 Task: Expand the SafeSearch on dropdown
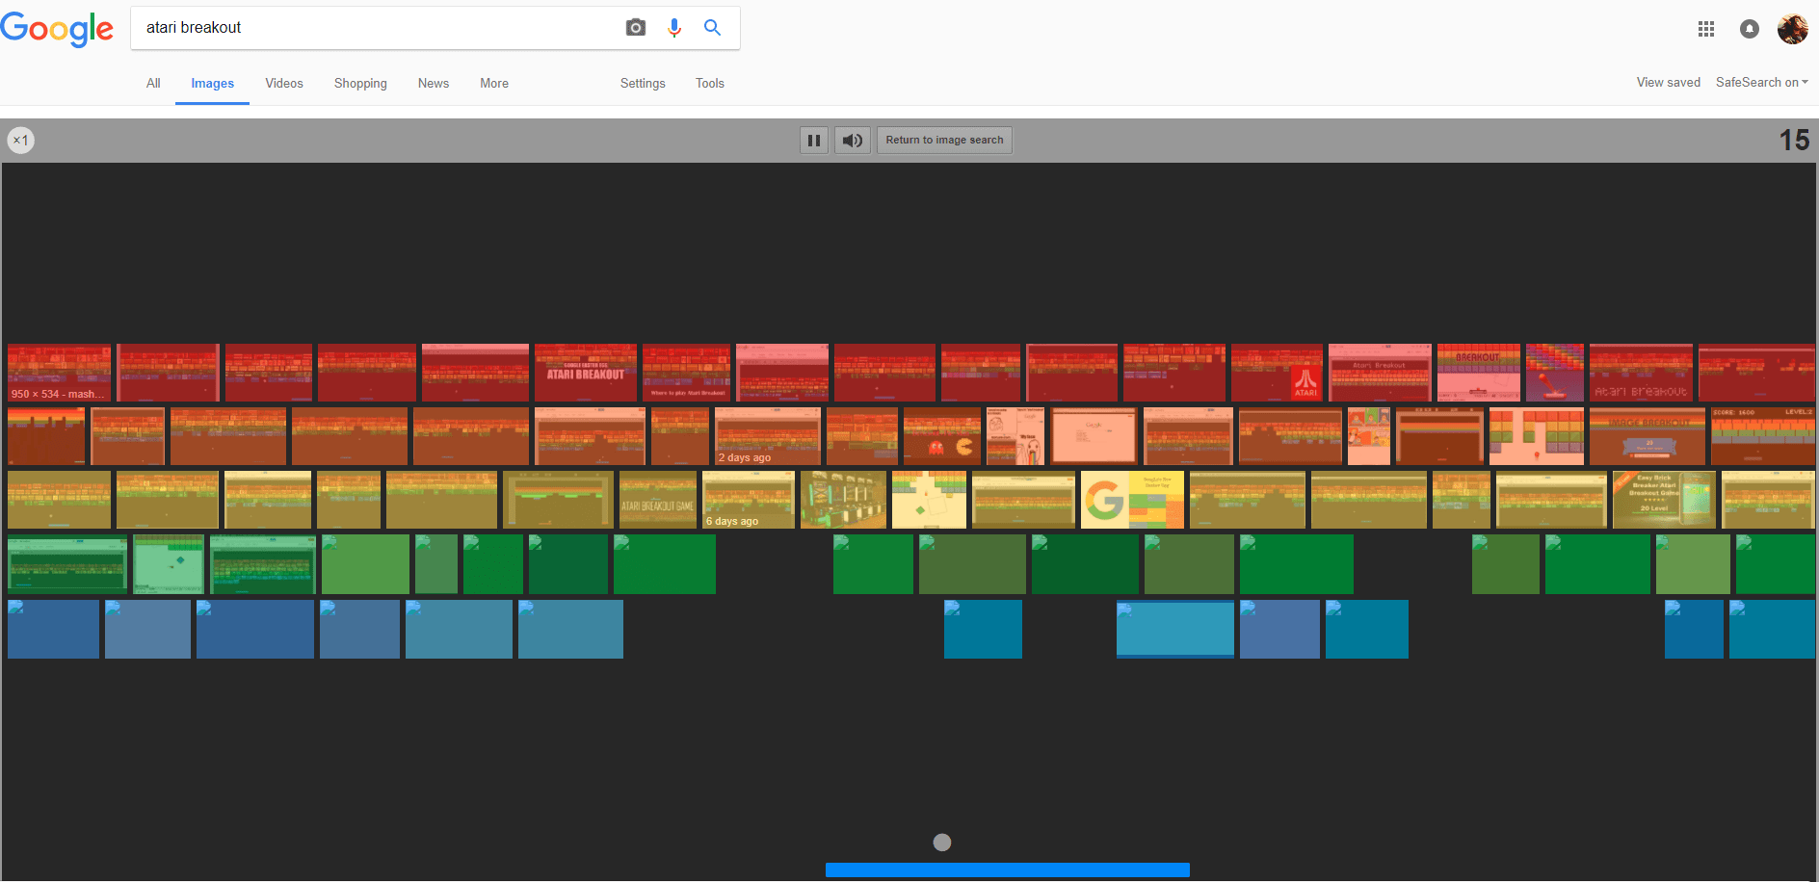coord(1762,83)
